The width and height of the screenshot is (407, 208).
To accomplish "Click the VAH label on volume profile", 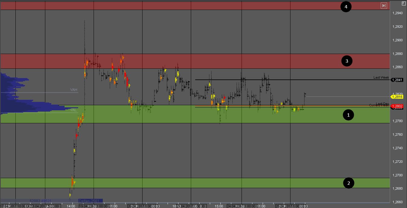I will click(74, 90).
